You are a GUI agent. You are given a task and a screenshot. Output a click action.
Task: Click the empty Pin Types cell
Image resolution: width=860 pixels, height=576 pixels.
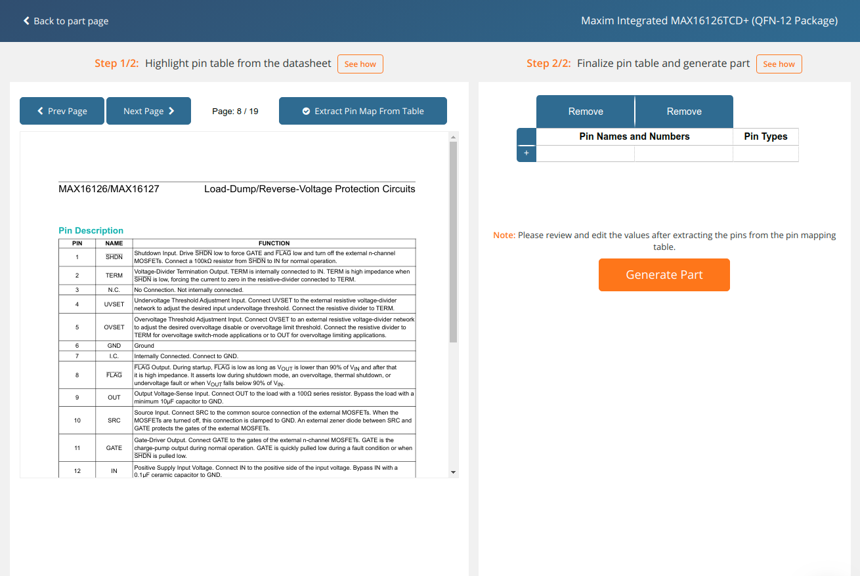tap(765, 154)
